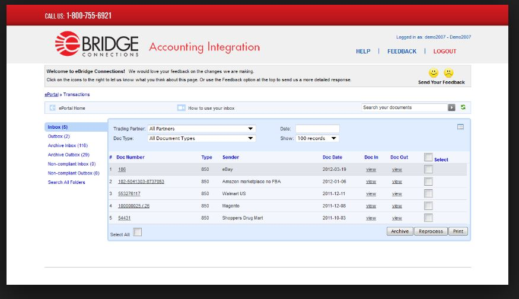Screen dimensions: 519x299
Task: Check the Select header checkbox
Action: pos(428,157)
